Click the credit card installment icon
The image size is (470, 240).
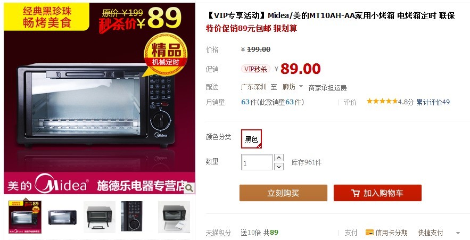(x=369, y=233)
